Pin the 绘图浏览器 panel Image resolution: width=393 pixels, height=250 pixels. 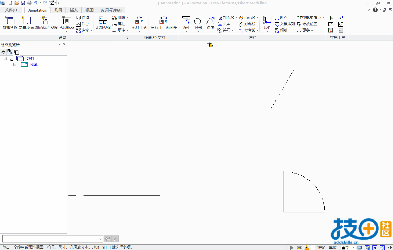click(x=59, y=44)
